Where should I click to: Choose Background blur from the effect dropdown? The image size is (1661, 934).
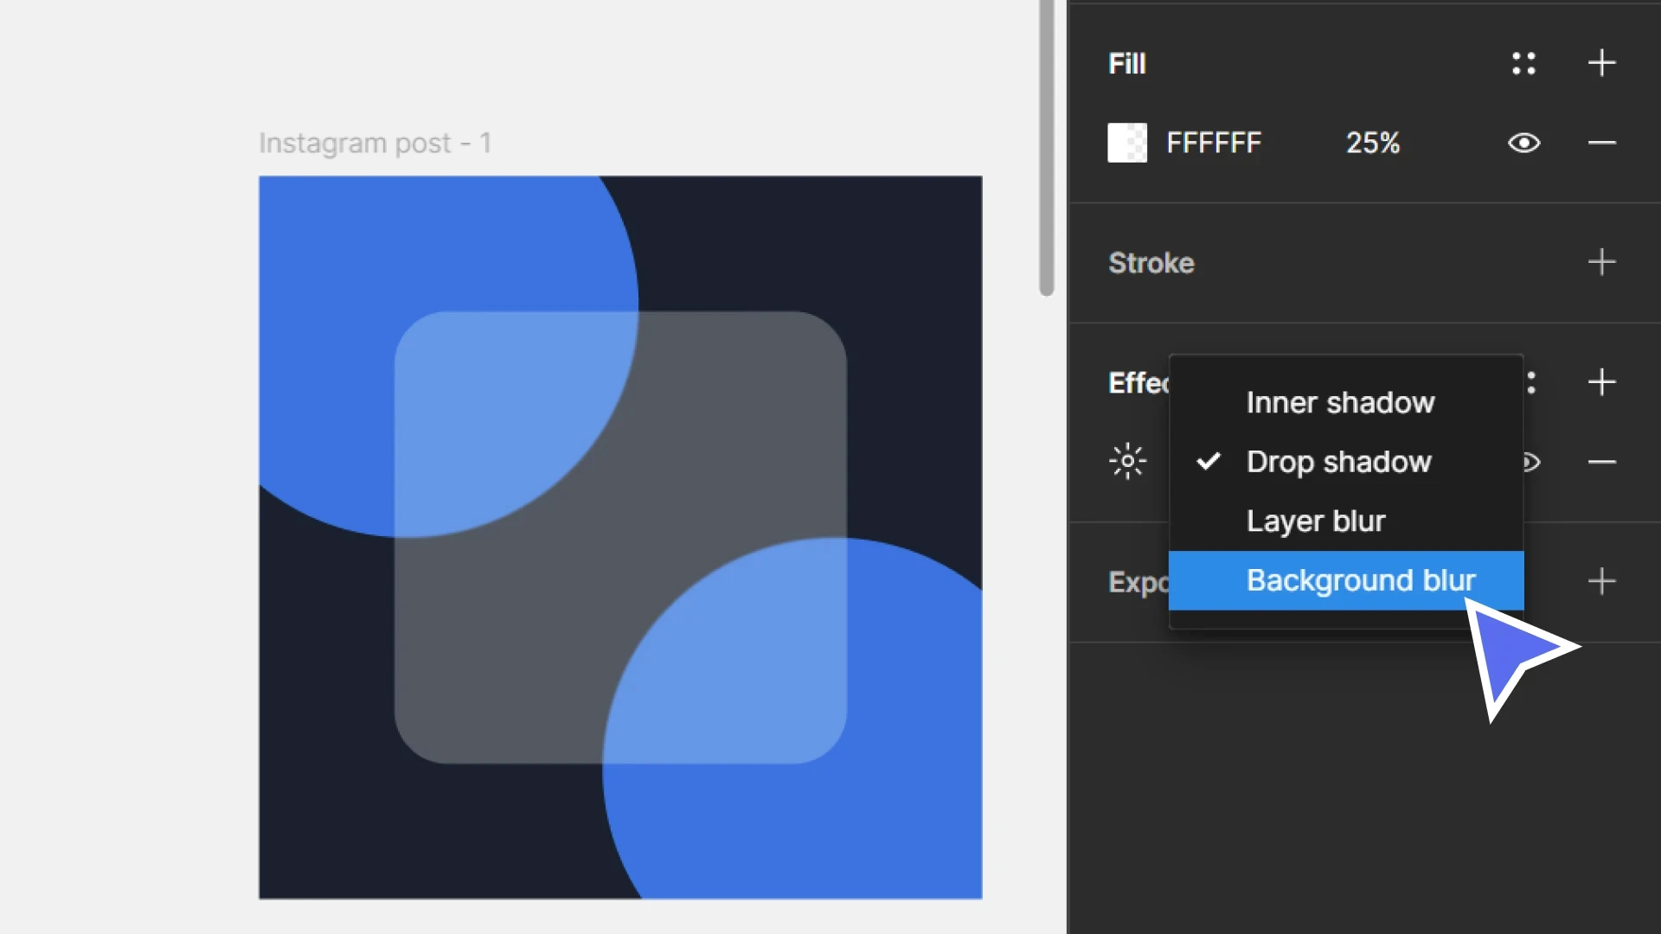pos(1360,580)
